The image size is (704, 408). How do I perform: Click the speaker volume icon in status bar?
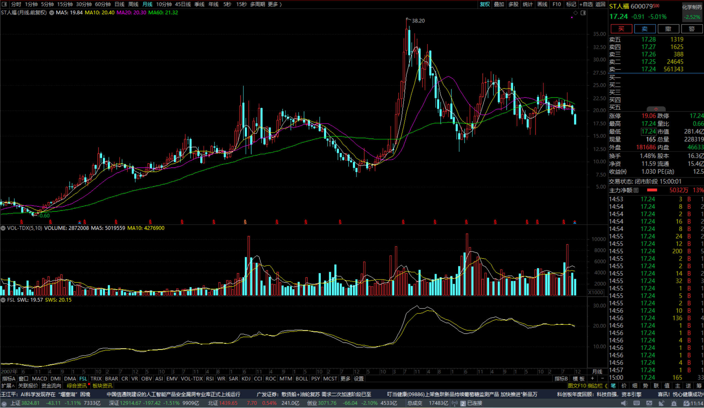coord(624,403)
